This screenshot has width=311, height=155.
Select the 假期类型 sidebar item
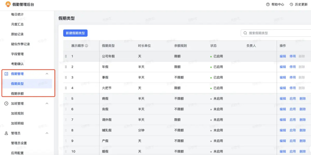point(27,84)
